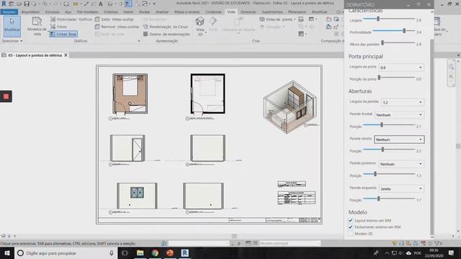Click the 3D isometric bedroom view
Screen dimensions: 461x259
pyautogui.click(x=290, y=107)
